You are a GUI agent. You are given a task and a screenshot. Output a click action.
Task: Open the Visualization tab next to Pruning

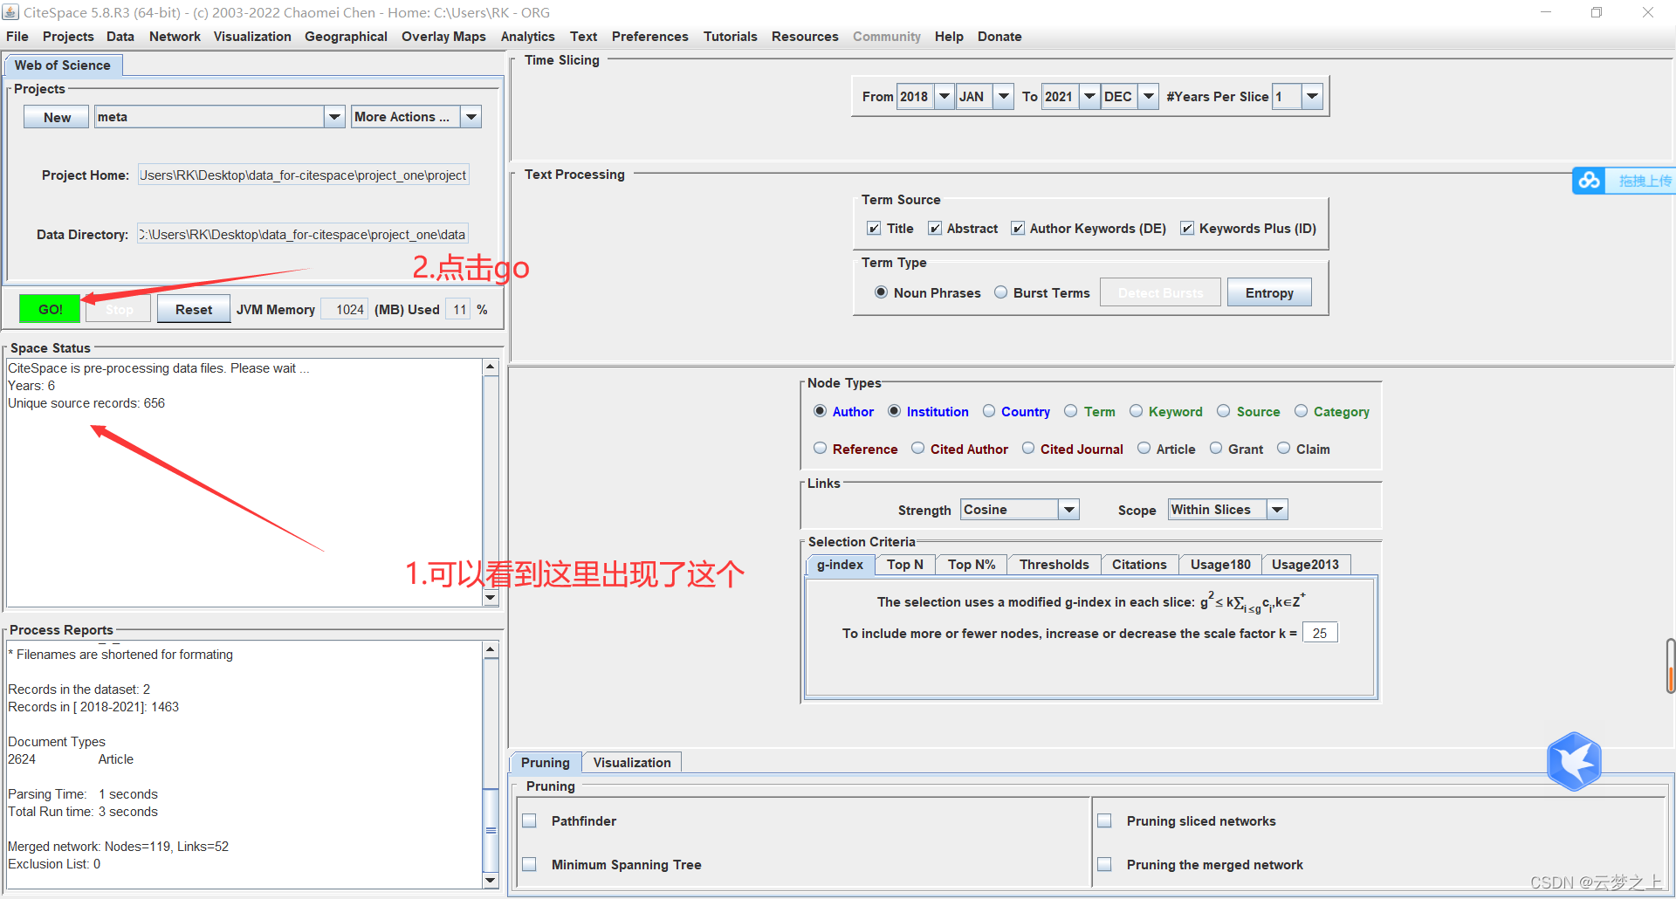coord(632,763)
